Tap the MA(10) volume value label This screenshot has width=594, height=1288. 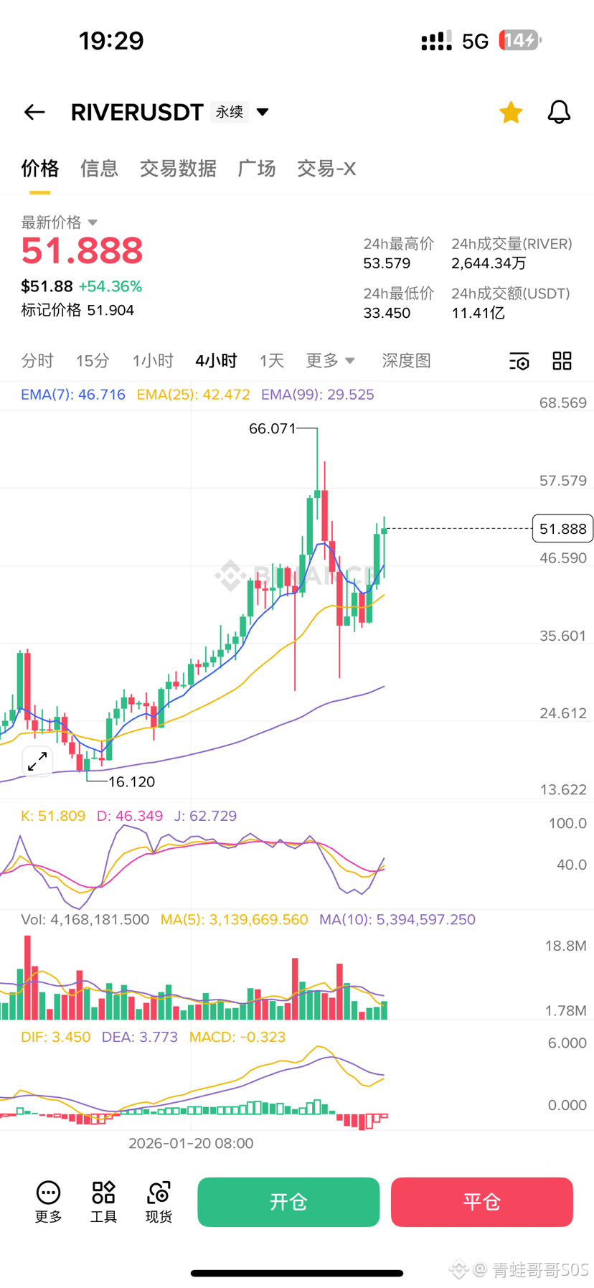pos(397,919)
